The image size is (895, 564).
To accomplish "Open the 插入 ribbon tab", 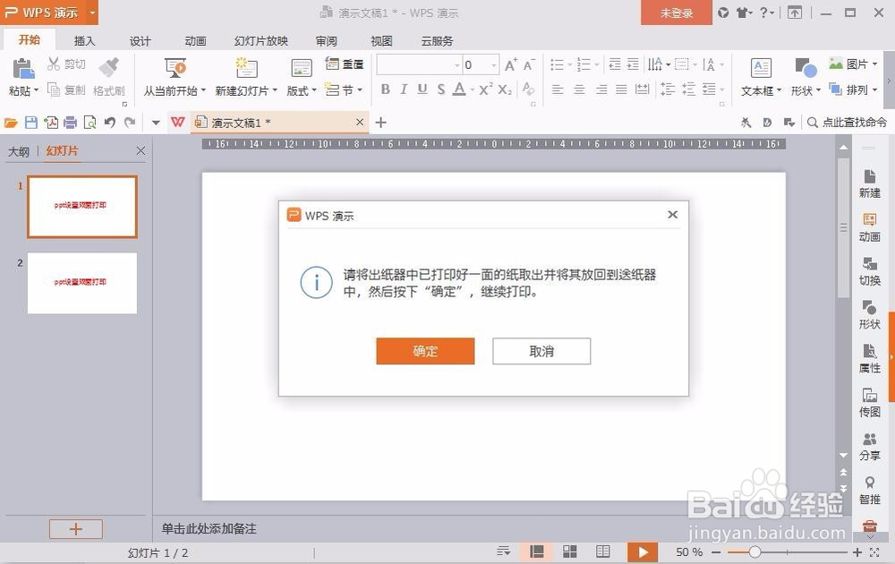I will click(x=84, y=40).
